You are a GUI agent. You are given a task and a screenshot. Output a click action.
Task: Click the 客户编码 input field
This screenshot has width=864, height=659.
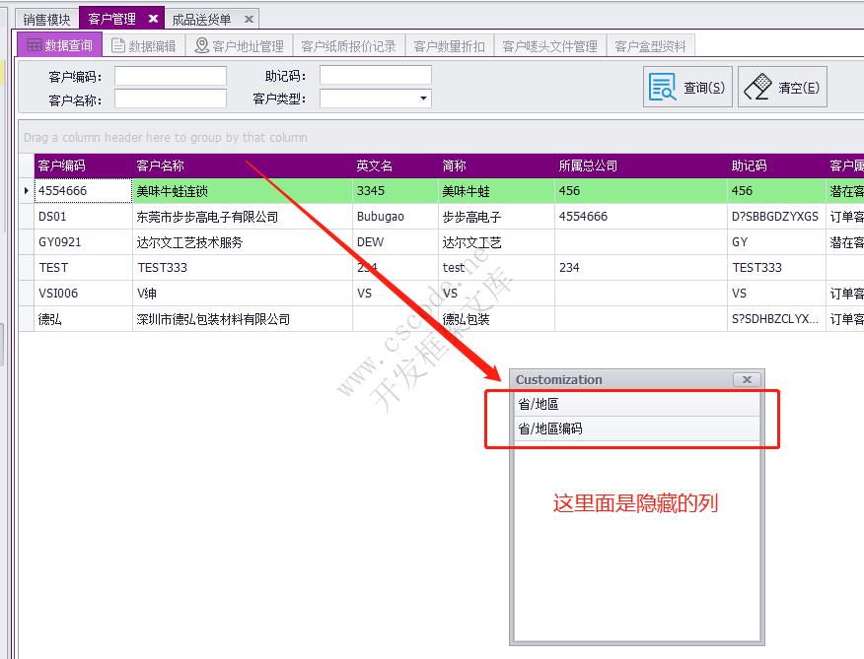(170, 73)
